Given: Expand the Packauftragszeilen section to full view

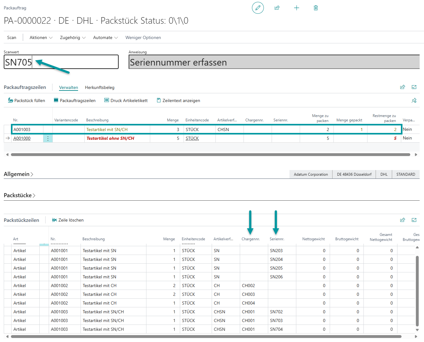Looking at the screenshot, I should tap(414, 87).
